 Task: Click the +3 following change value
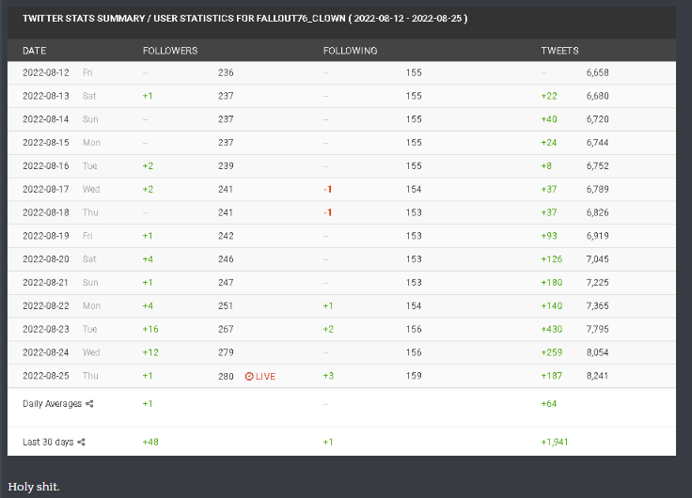coord(328,376)
